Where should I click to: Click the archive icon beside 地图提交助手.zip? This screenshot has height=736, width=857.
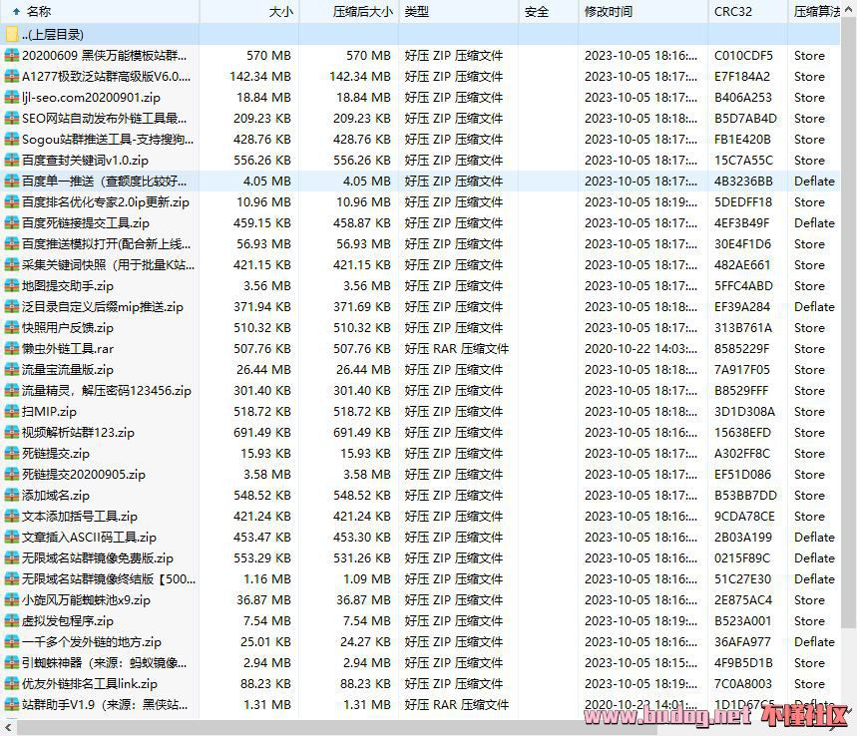(x=12, y=286)
